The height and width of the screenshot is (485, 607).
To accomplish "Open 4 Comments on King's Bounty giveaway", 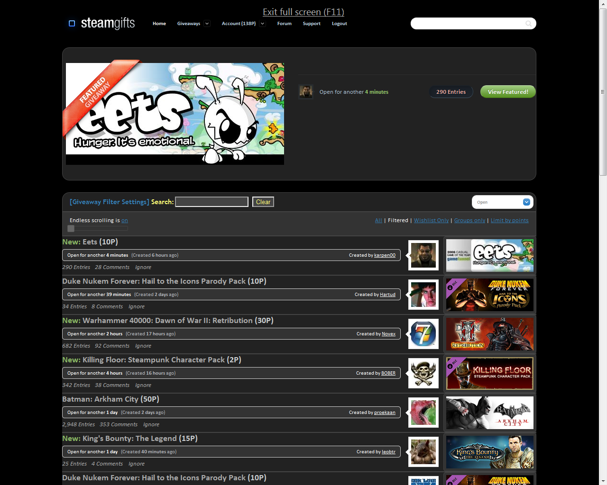I will point(107,464).
